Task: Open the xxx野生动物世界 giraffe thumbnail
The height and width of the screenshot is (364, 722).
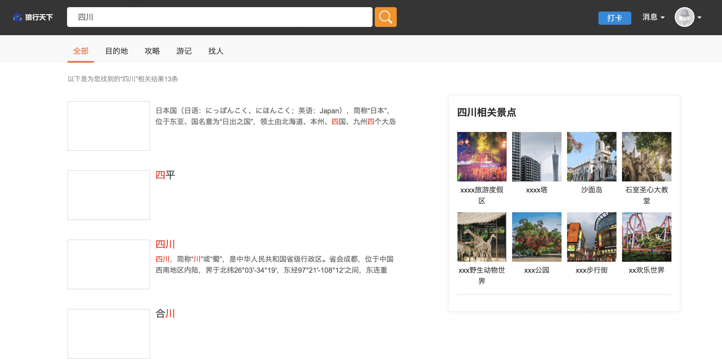Action: tap(482, 237)
